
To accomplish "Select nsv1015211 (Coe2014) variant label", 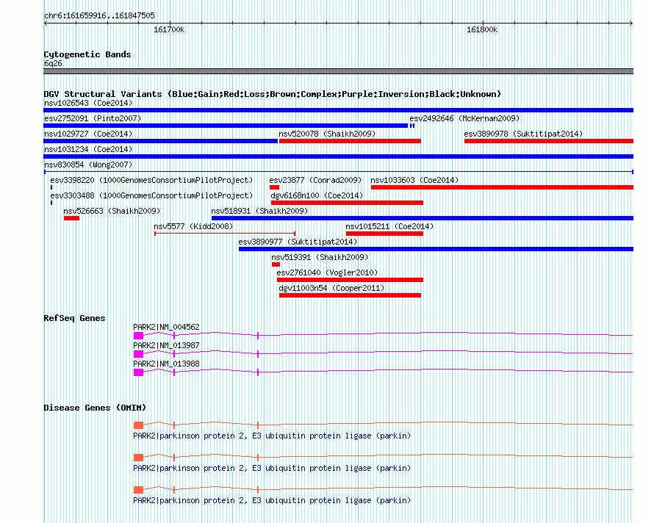I will tap(389, 226).
